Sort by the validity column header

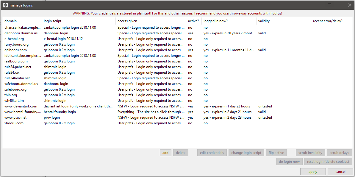click(x=284, y=21)
